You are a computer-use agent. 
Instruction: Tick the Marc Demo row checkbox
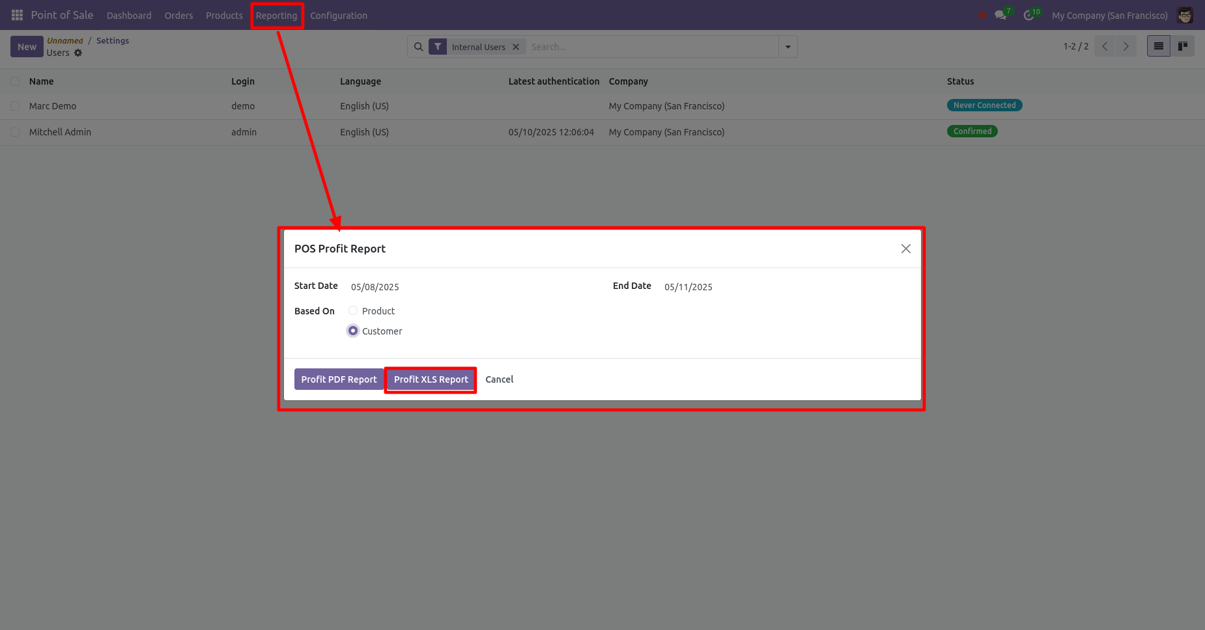pos(15,106)
